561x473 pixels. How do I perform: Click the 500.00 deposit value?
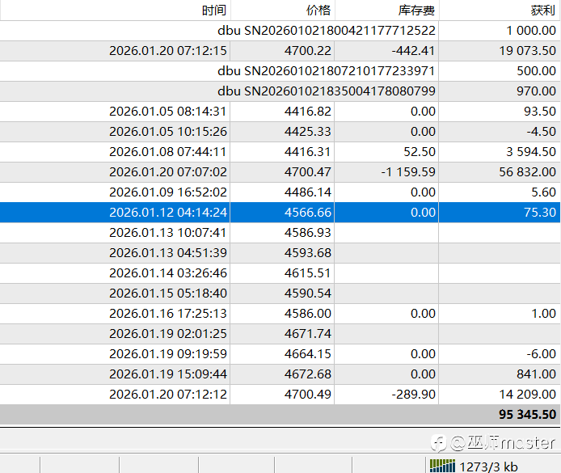(536, 71)
